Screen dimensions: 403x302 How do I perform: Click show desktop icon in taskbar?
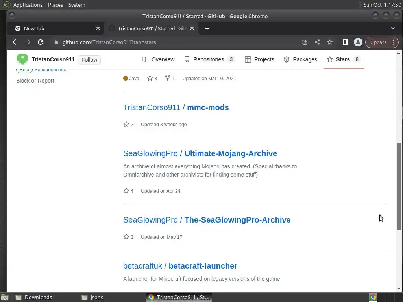click(x=5, y=297)
